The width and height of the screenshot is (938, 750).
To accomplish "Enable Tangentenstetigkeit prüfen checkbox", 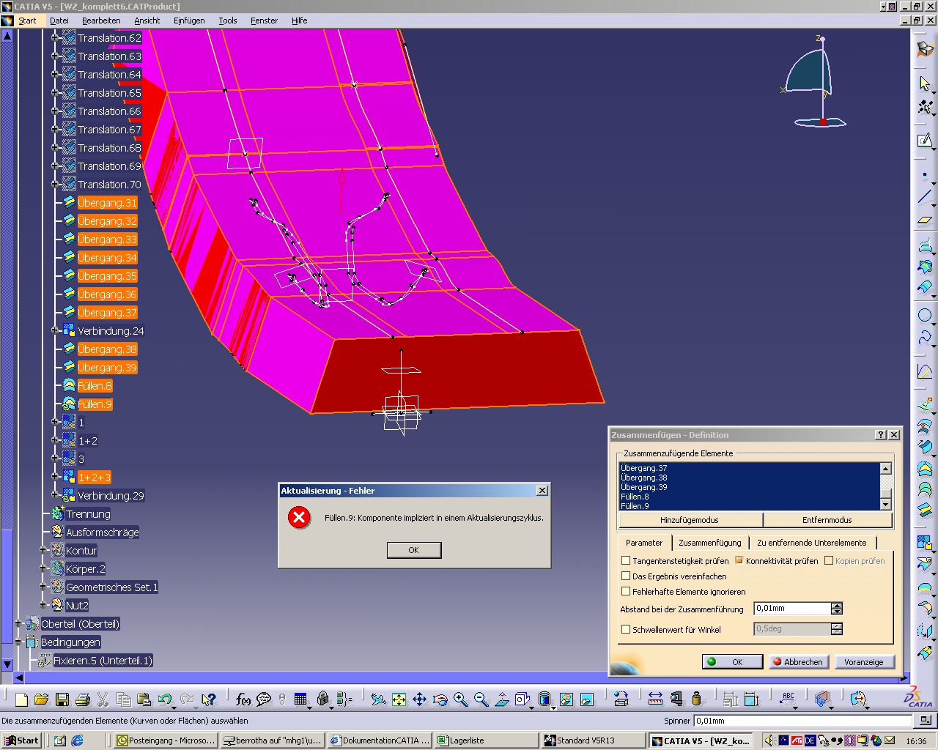I will 626,560.
